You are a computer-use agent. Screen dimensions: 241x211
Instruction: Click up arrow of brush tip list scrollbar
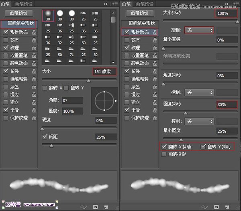(x=113, y=13)
